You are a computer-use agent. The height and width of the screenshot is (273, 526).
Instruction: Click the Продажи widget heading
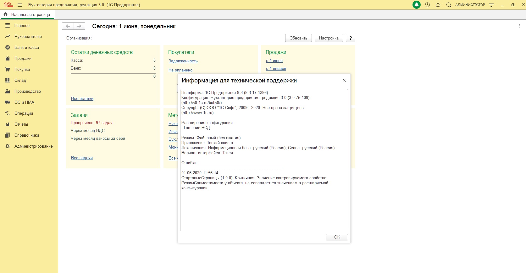coord(276,52)
